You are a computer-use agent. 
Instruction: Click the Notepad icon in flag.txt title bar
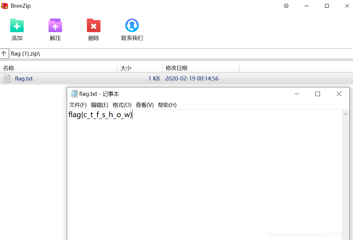(74, 94)
